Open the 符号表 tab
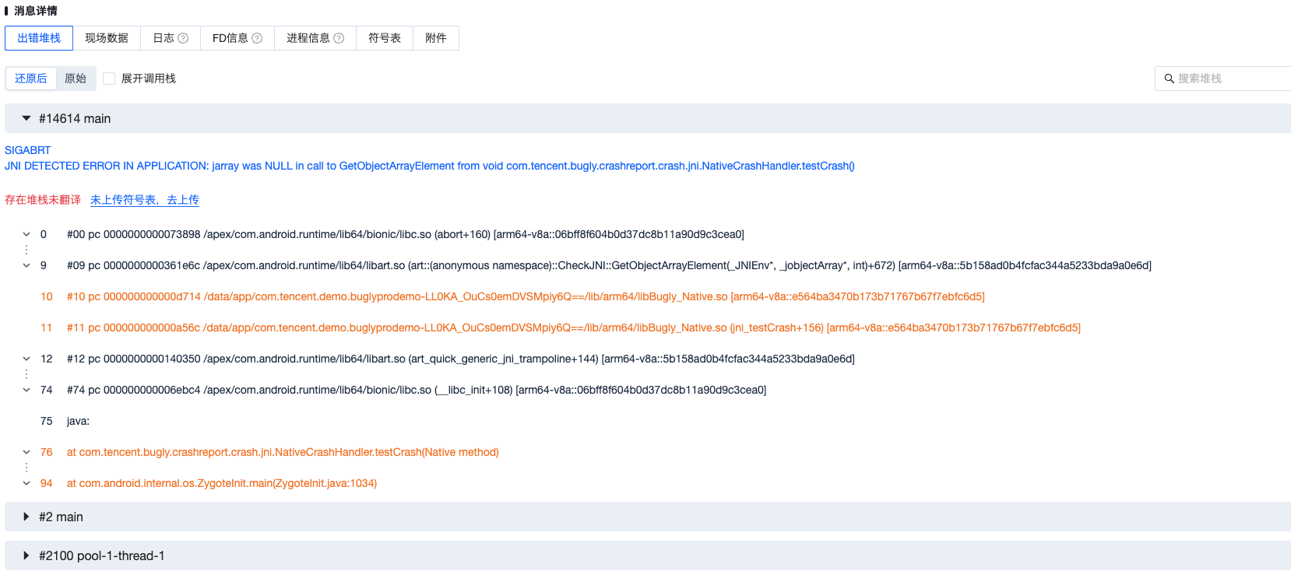 pos(385,38)
